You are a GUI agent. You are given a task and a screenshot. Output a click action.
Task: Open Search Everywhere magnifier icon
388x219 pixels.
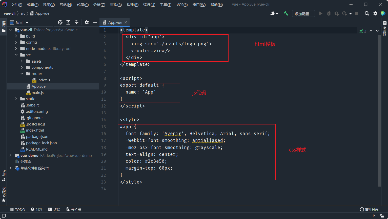[367, 13]
